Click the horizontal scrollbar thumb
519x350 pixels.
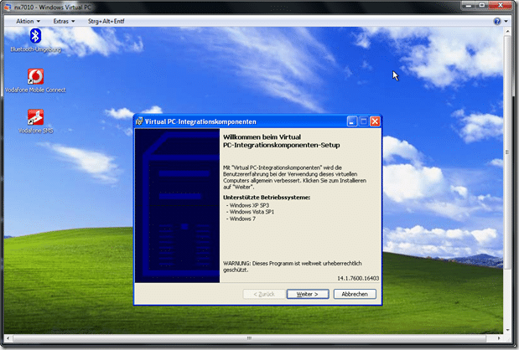[249, 338]
